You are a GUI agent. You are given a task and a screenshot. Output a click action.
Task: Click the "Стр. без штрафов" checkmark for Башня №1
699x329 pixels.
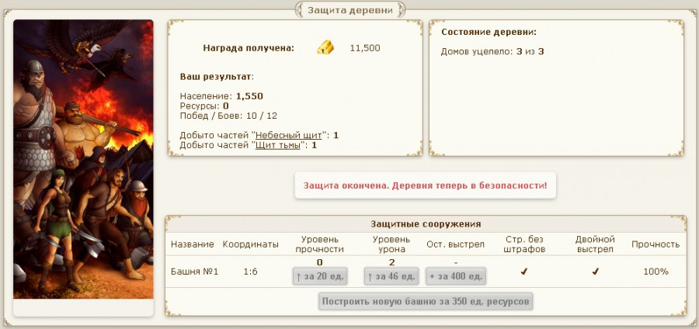point(523,271)
